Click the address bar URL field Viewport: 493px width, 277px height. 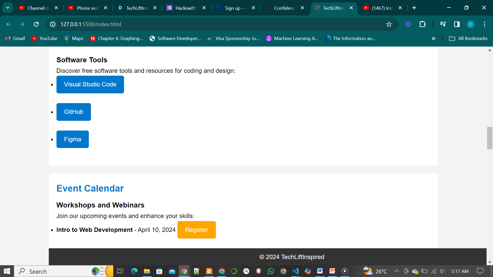(205, 24)
